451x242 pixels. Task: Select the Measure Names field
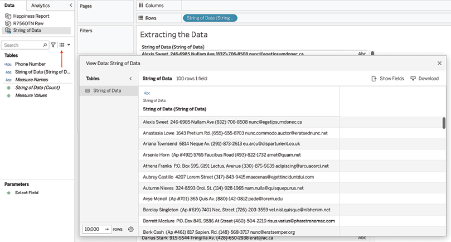tap(31, 80)
